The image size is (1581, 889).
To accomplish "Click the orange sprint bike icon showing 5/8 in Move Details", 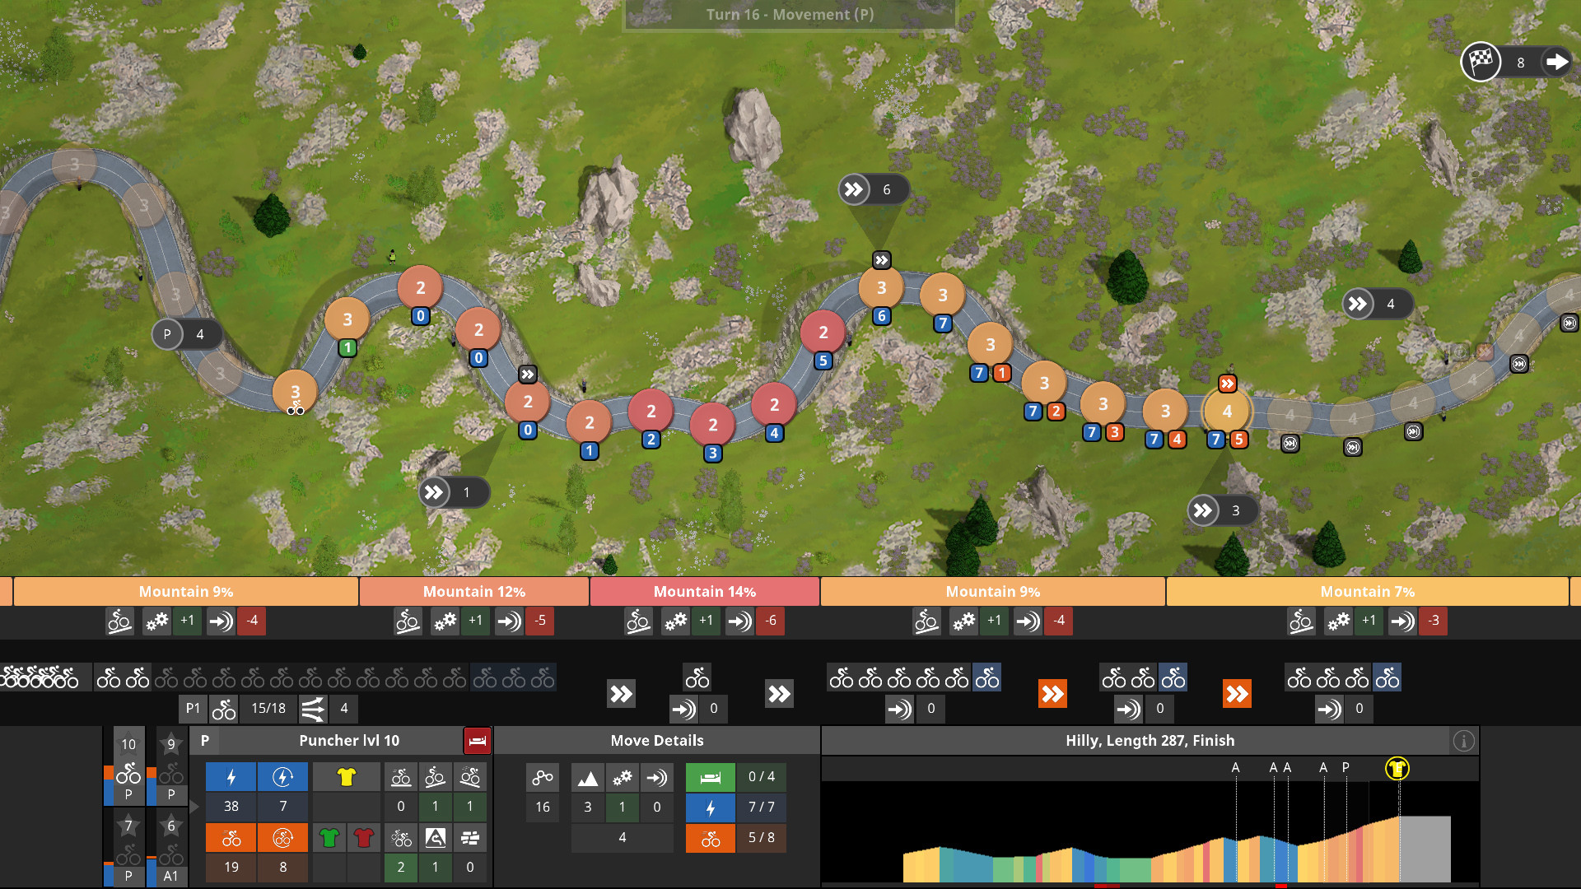I will point(710,838).
